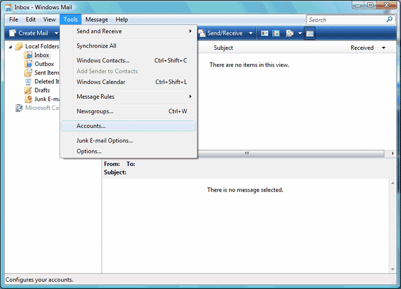Select the Drafts folder
401x289 pixels.
coord(42,90)
